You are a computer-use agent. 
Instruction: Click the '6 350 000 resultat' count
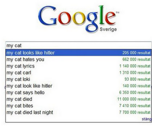point(135,92)
